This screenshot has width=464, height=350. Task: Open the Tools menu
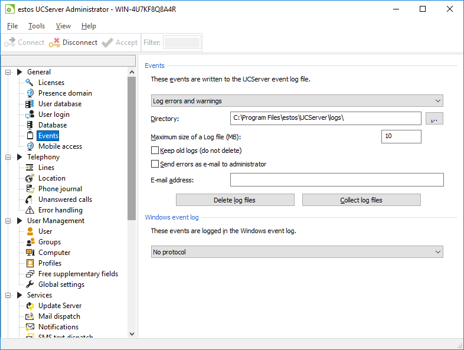(x=37, y=26)
